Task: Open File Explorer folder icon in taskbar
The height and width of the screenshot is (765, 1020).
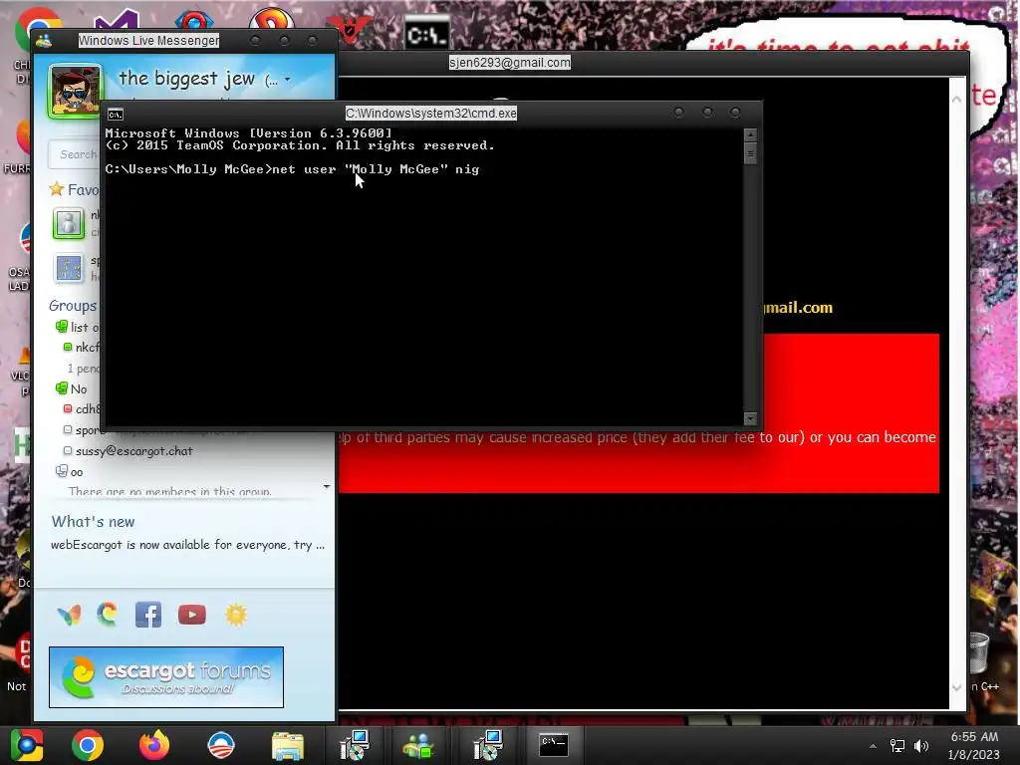Action: 287,745
